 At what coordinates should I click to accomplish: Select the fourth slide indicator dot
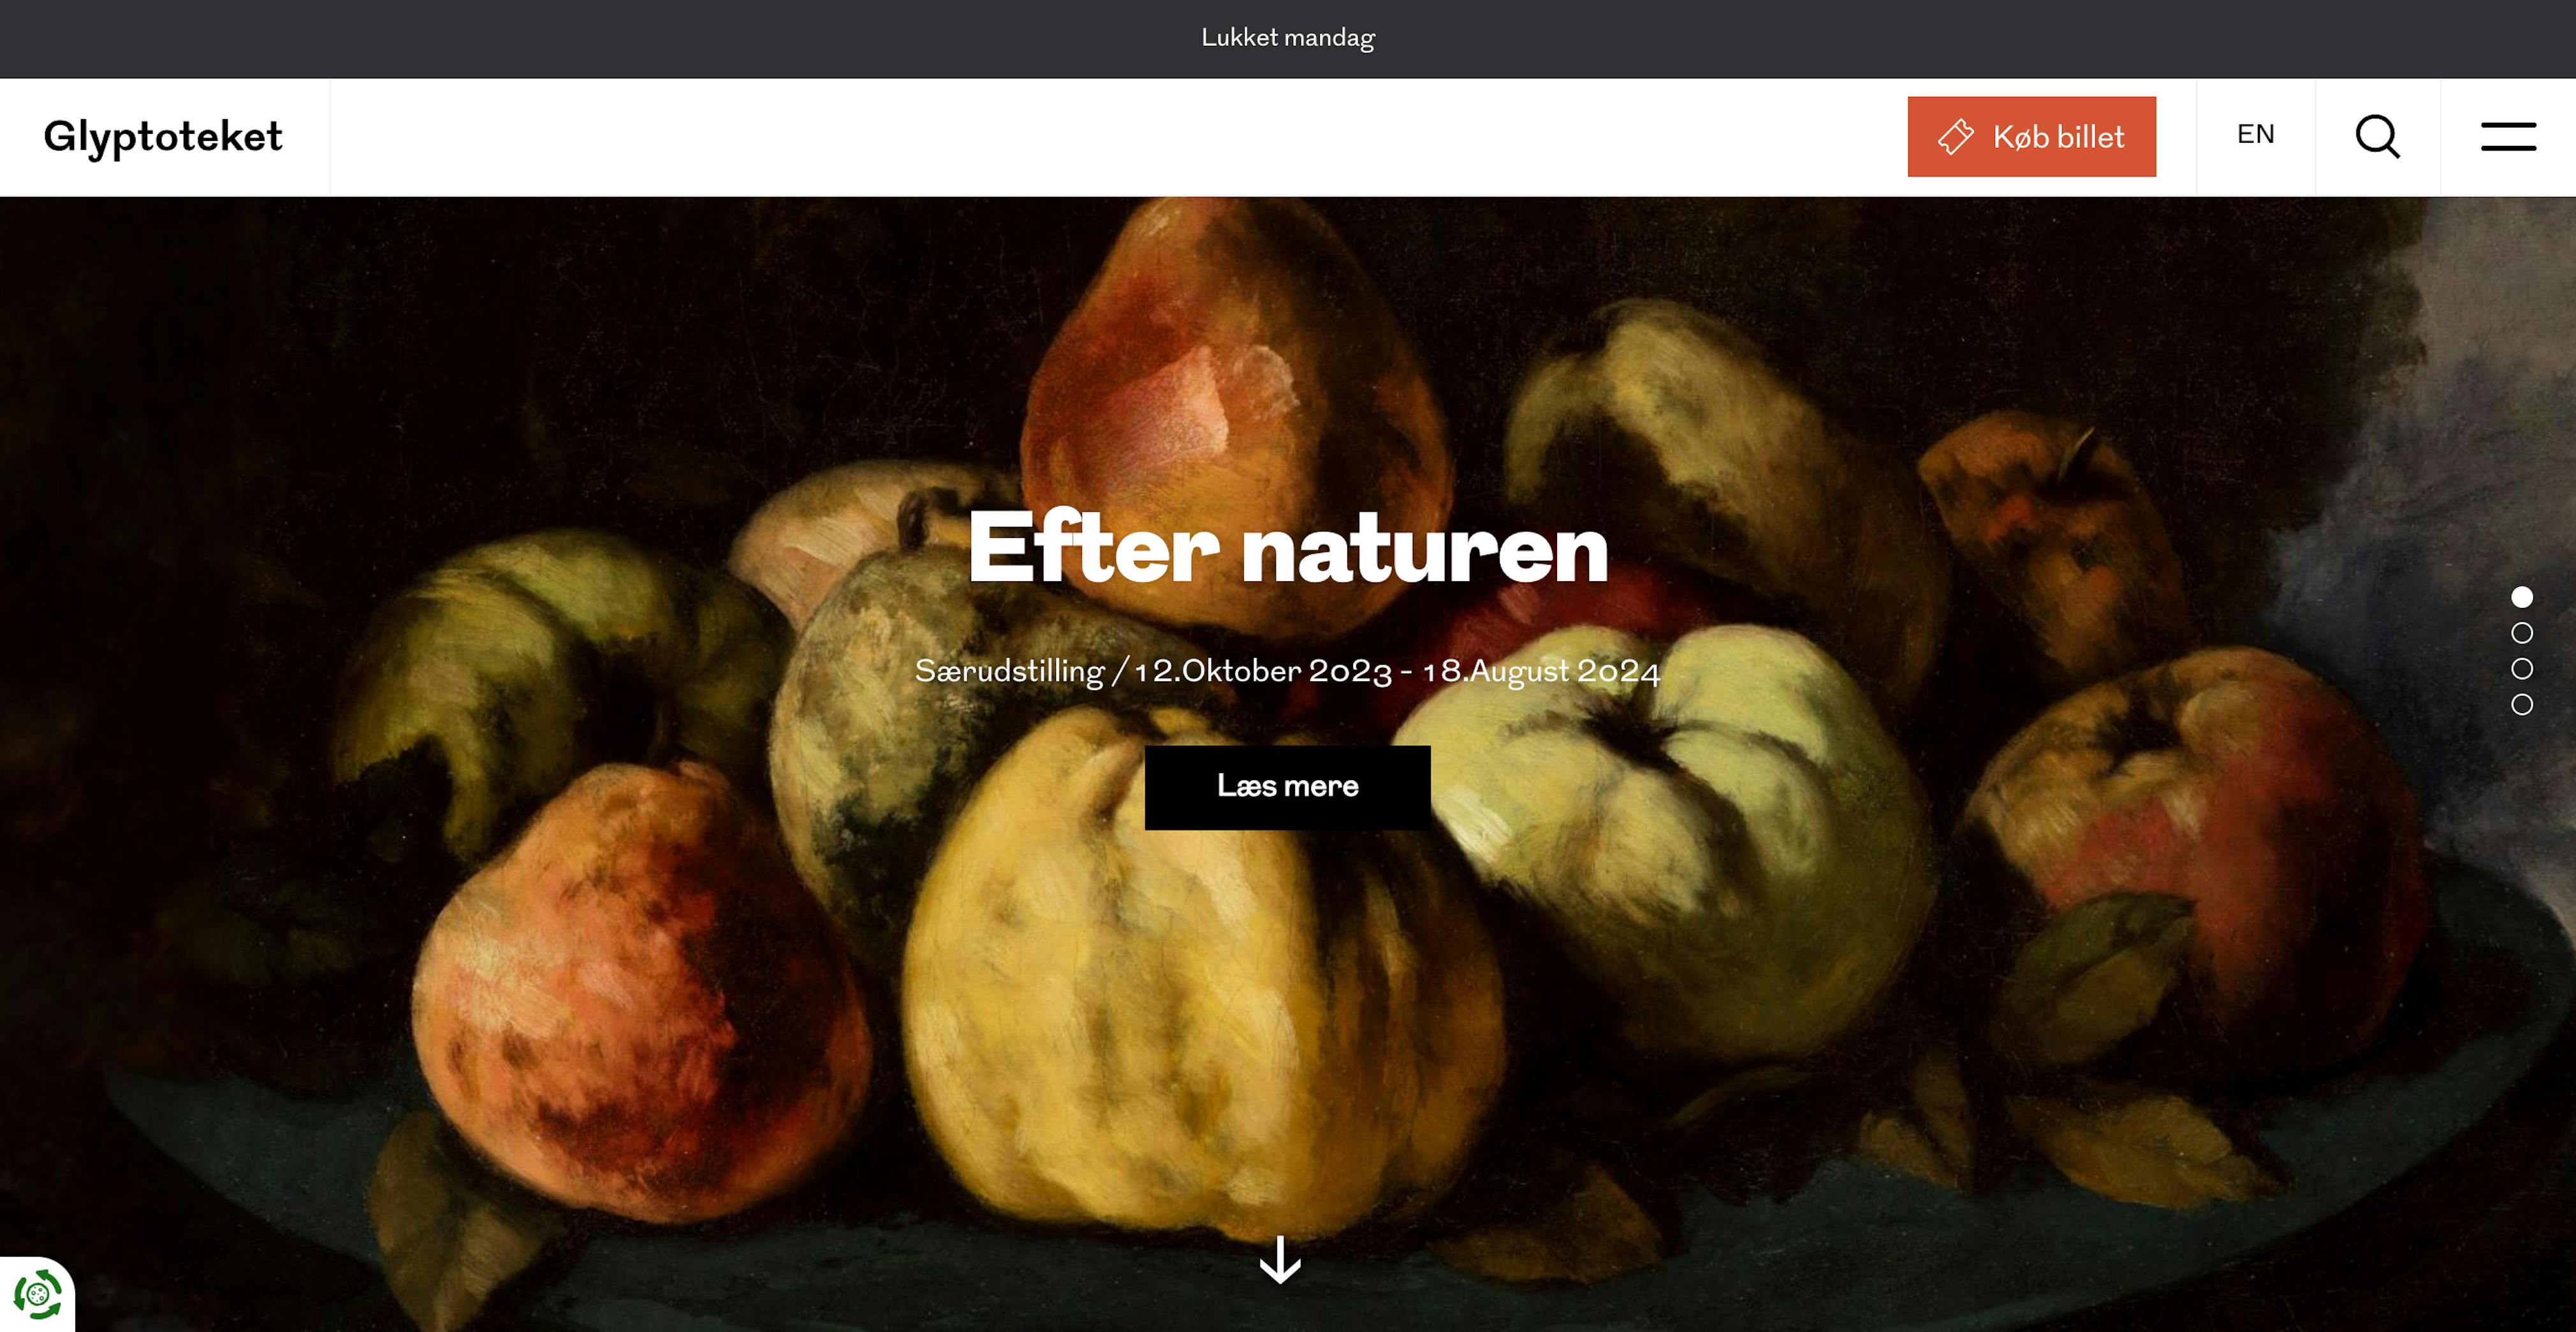[x=2522, y=704]
